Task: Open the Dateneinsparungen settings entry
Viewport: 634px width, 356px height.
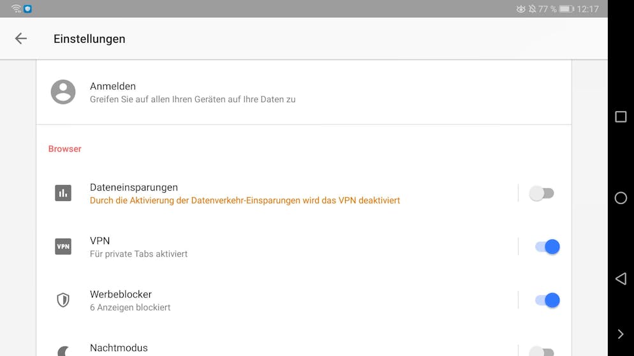Action: [x=134, y=188]
